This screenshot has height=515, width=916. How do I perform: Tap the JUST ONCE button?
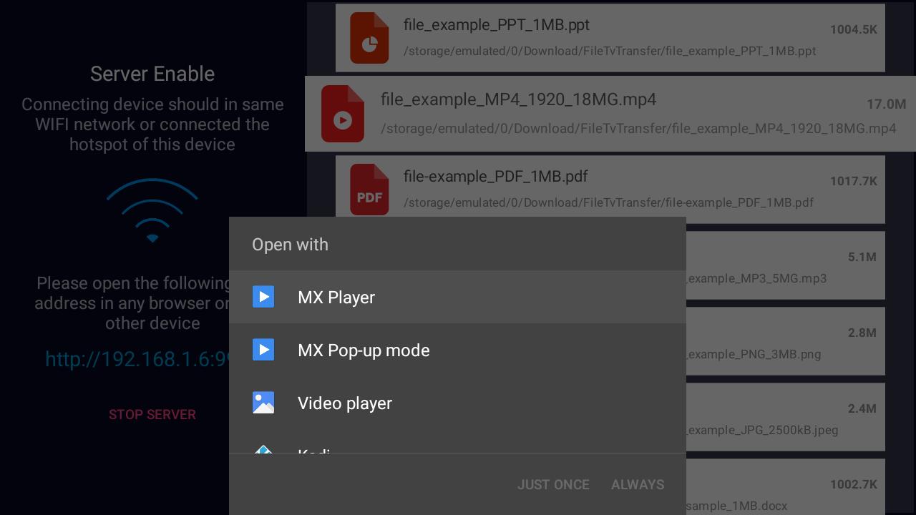[x=553, y=484]
